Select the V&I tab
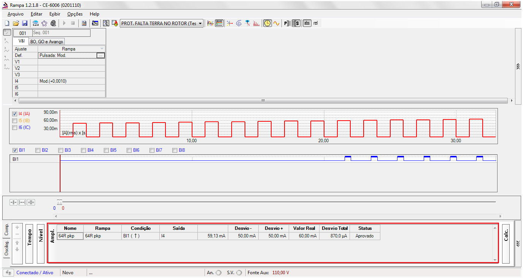The height and width of the screenshot is (278, 523). (22, 41)
